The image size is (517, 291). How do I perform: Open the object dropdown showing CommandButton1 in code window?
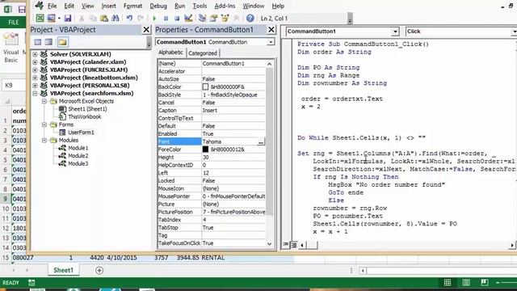395,32
